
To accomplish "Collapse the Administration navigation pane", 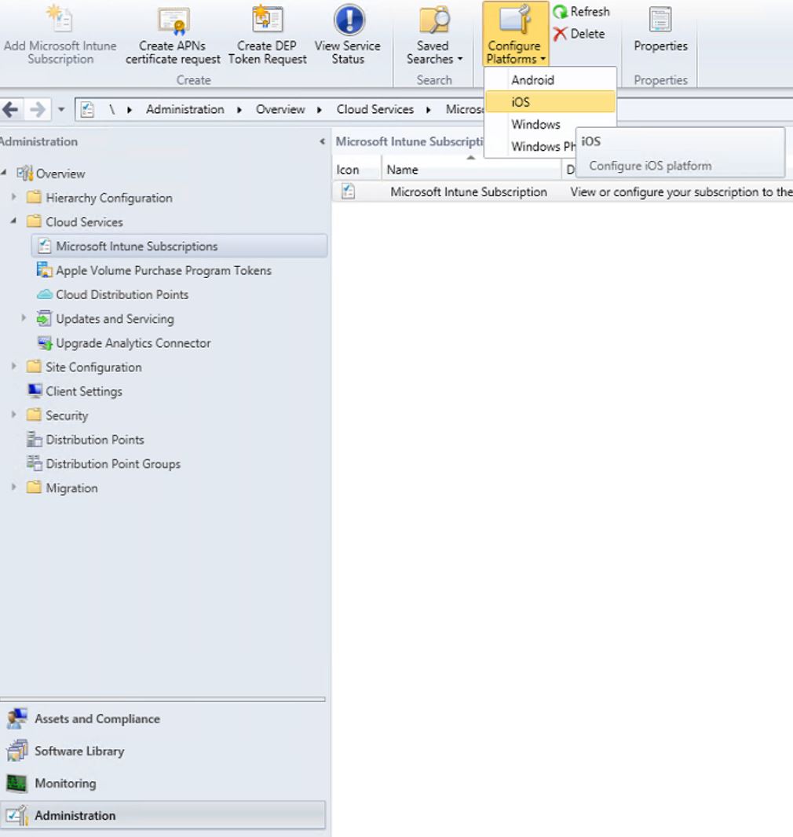I will (322, 141).
